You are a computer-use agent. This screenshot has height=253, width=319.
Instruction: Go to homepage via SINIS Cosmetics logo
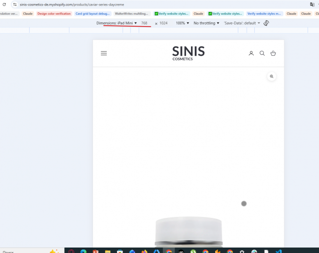click(188, 53)
